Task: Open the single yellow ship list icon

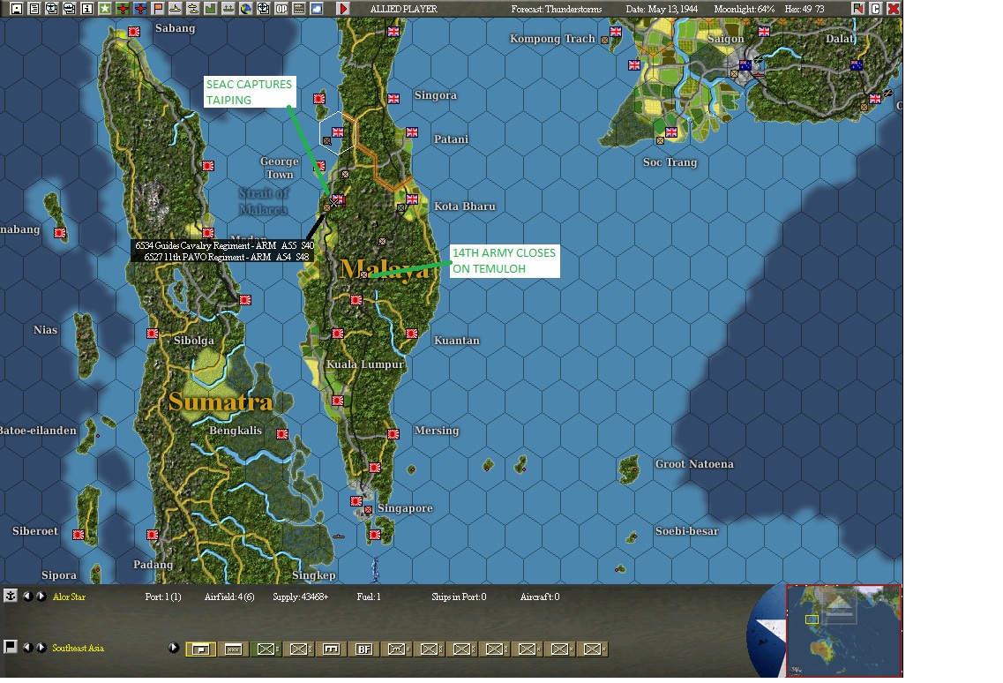Action: 176,9
